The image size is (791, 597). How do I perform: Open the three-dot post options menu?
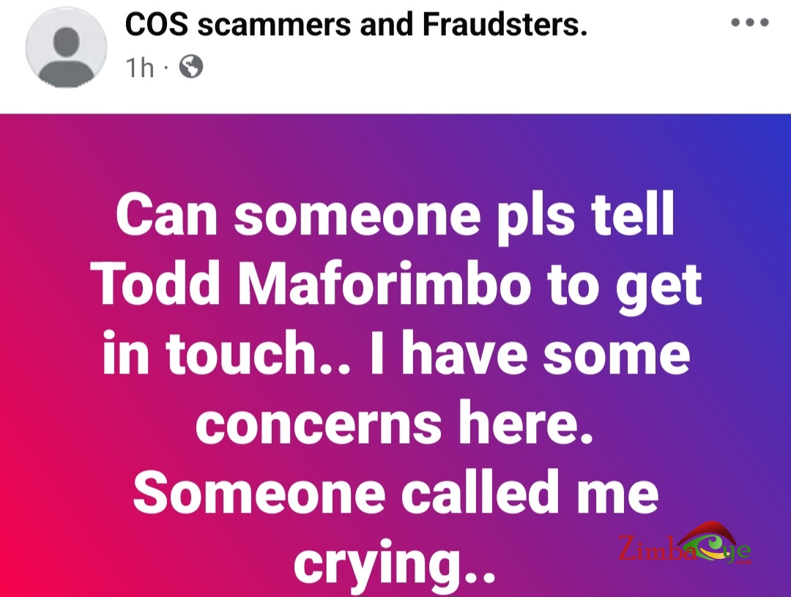750,22
